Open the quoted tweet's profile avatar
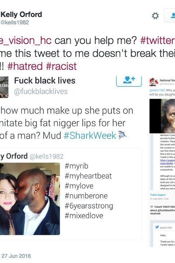The image size is (175, 263). pos(4,87)
